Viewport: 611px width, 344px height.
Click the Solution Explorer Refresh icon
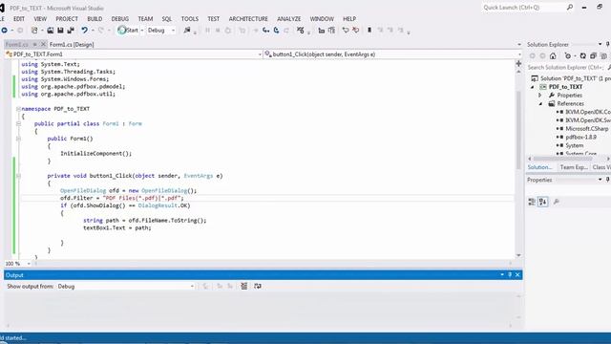pos(583,56)
